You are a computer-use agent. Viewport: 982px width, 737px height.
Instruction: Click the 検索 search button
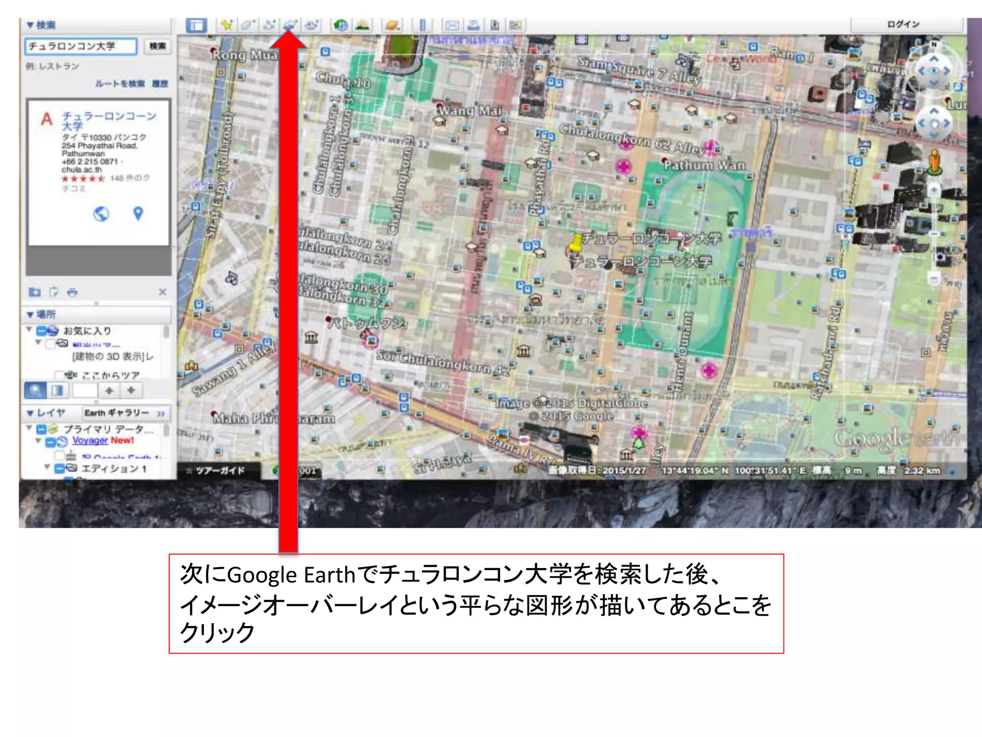tap(157, 47)
